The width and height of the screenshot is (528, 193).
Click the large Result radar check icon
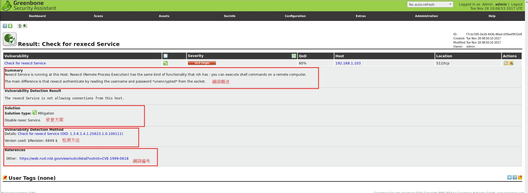coord(10,39)
